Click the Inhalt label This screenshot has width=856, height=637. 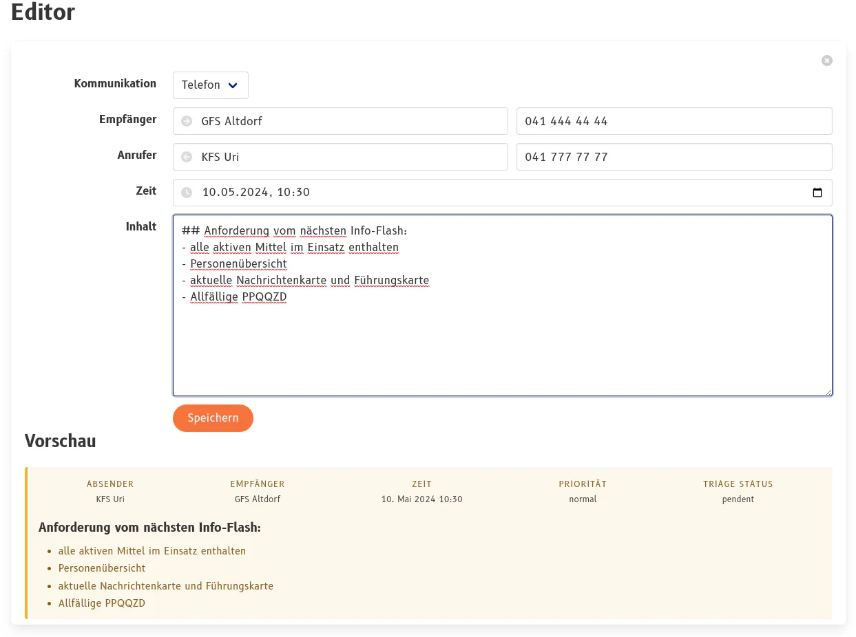click(140, 226)
